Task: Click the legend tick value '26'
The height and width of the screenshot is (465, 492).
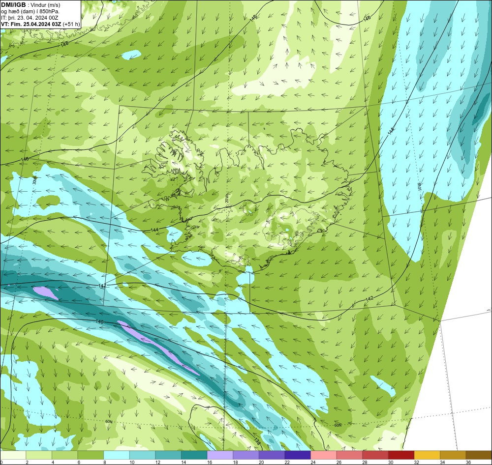Action: tap(339, 462)
